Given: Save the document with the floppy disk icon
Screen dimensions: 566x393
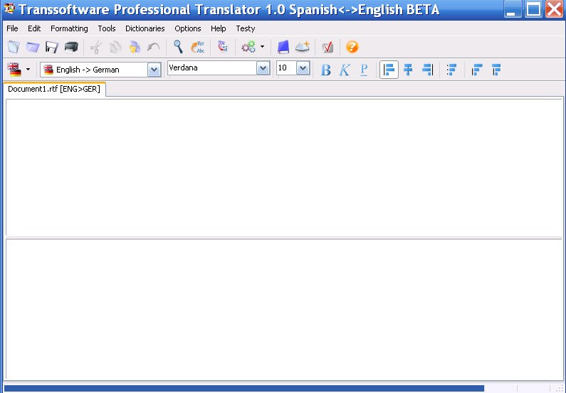Looking at the screenshot, I should coord(52,47).
